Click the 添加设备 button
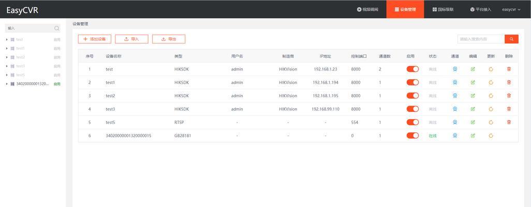 [95, 39]
